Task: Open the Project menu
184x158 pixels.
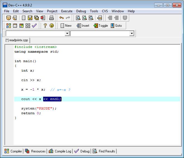Action: pyautogui.click(x=52, y=11)
